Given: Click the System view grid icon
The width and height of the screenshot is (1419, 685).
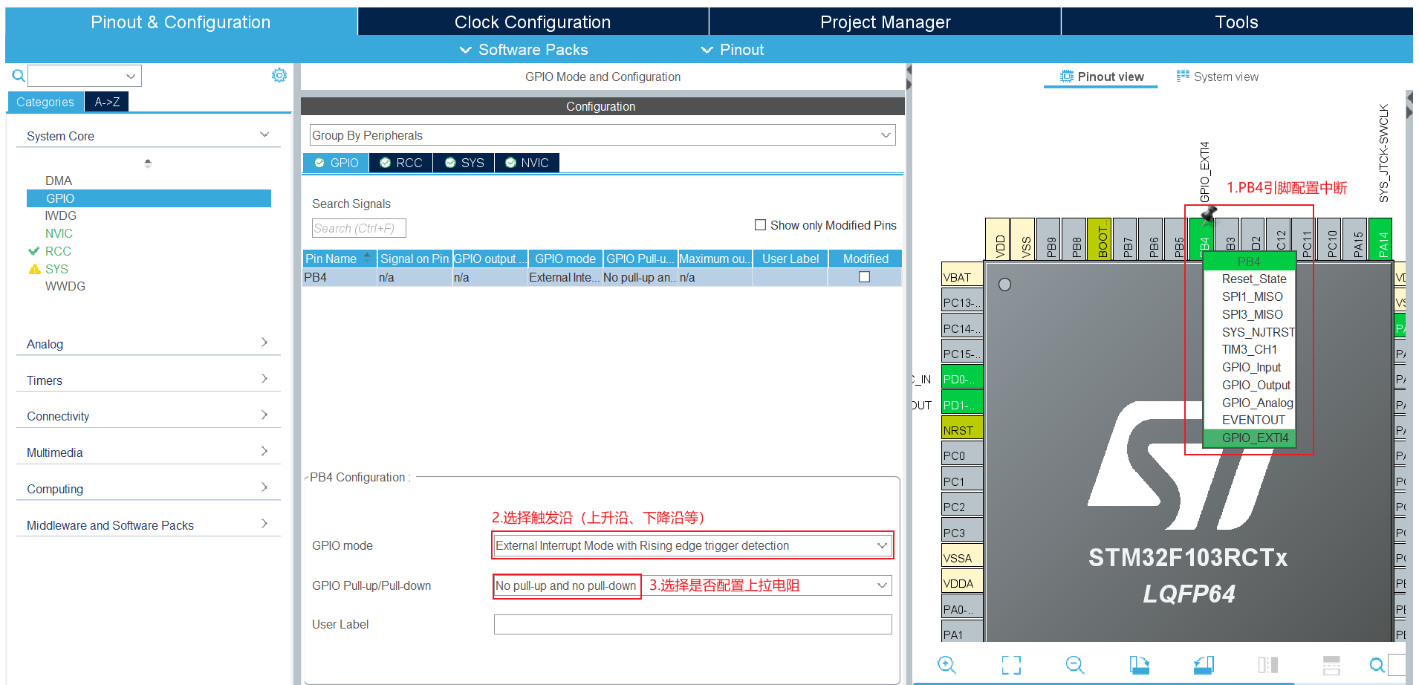Looking at the screenshot, I should [x=1183, y=76].
